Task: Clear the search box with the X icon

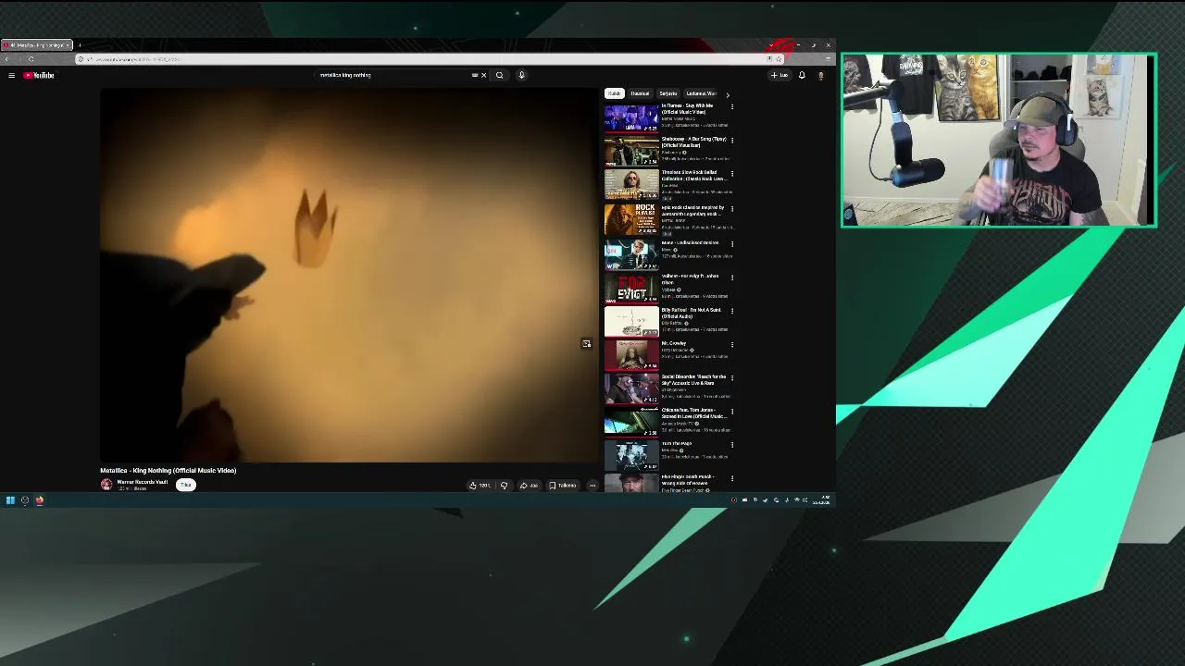Action: 483,75
